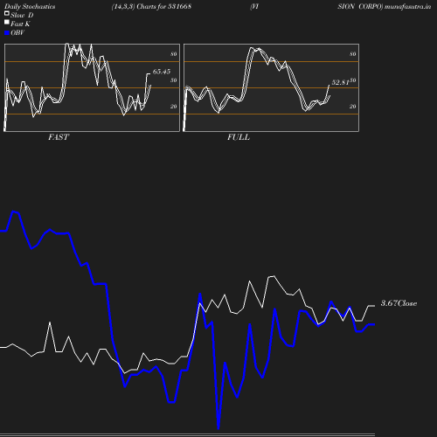Click the 80 level label in FAST chart

click(x=173, y=54)
